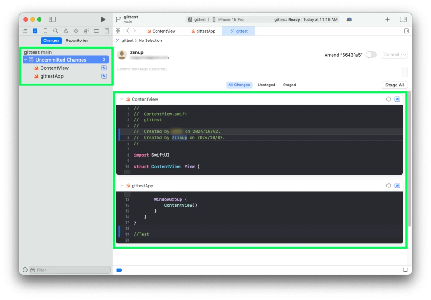Toggle the navigator sidebar visibility
Screen dimensions: 431x300
point(52,19)
